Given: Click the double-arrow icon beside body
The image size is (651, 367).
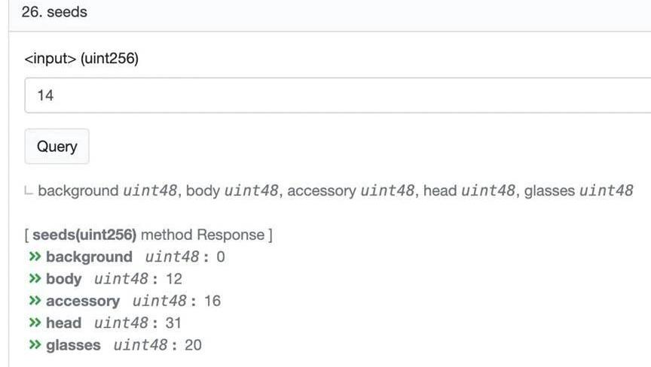Looking at the screenshot, I should coord(34,279).
